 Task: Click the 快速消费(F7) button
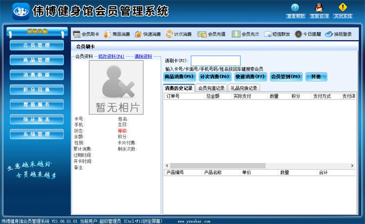(250, 77)
